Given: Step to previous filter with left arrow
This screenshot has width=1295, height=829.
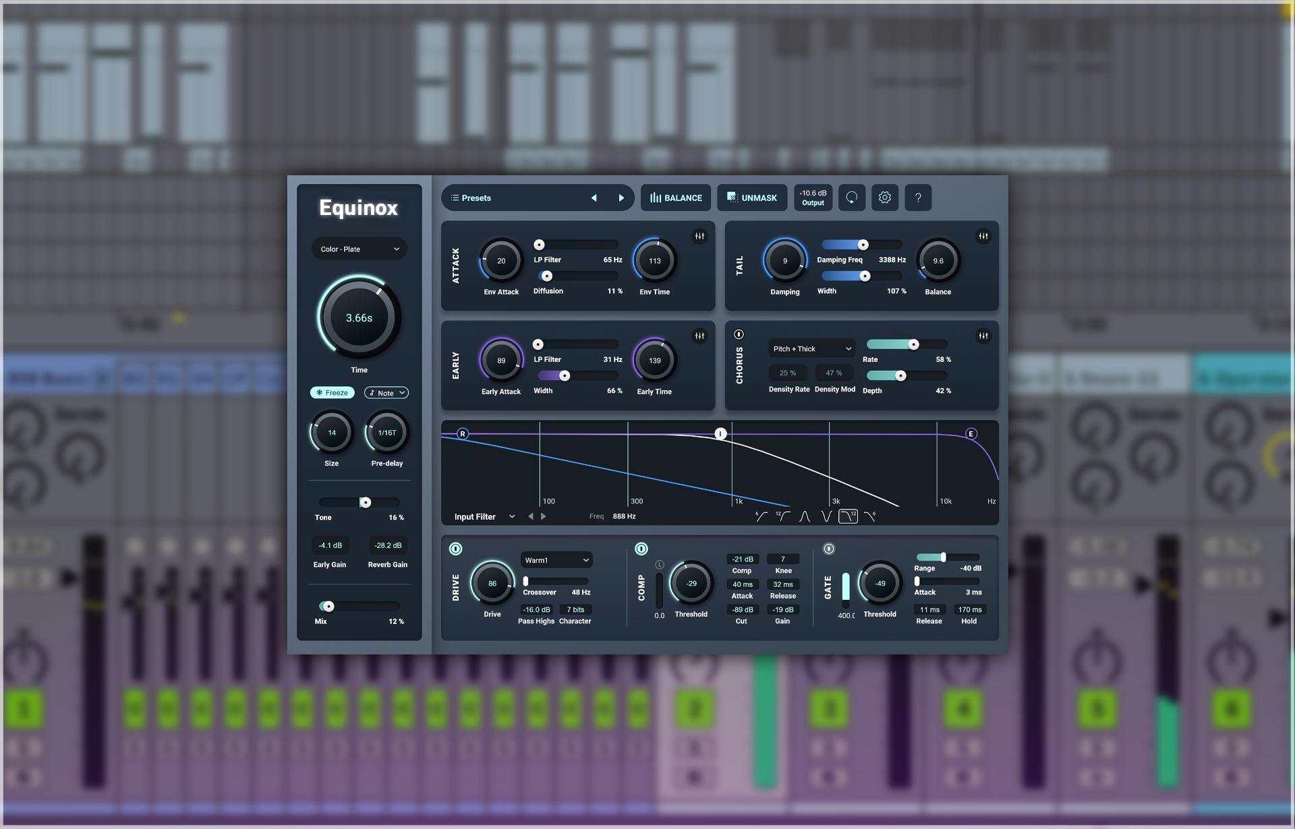Looking at the screenshot, I should coord(531,516).
